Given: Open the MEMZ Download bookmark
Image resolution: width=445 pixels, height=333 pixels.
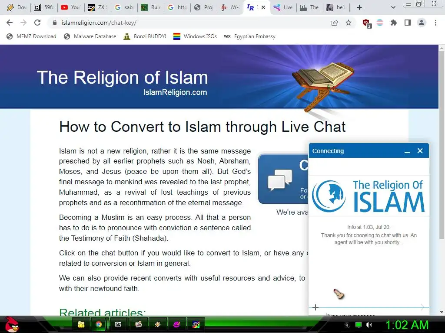Looking at the screenshot, I should pos(31,36).
